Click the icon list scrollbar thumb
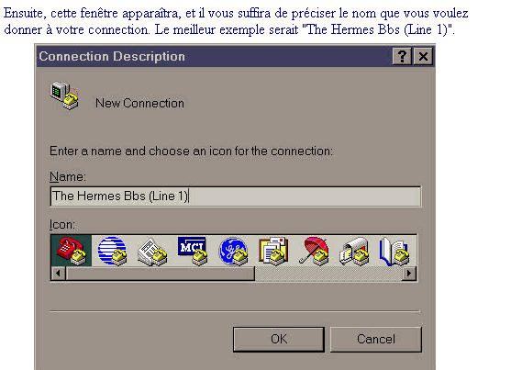The height and width of the screenshot is (370, 511). [x=160, y=273]
